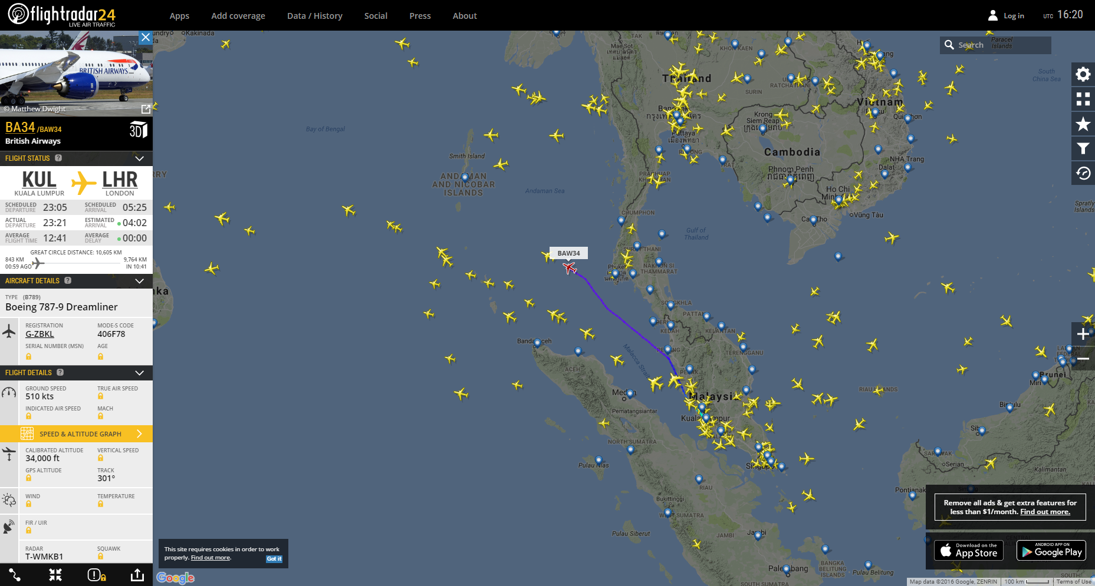The image size is (1095, 586).
Task: Open the Data / History menu
Action: pos(315,16)
